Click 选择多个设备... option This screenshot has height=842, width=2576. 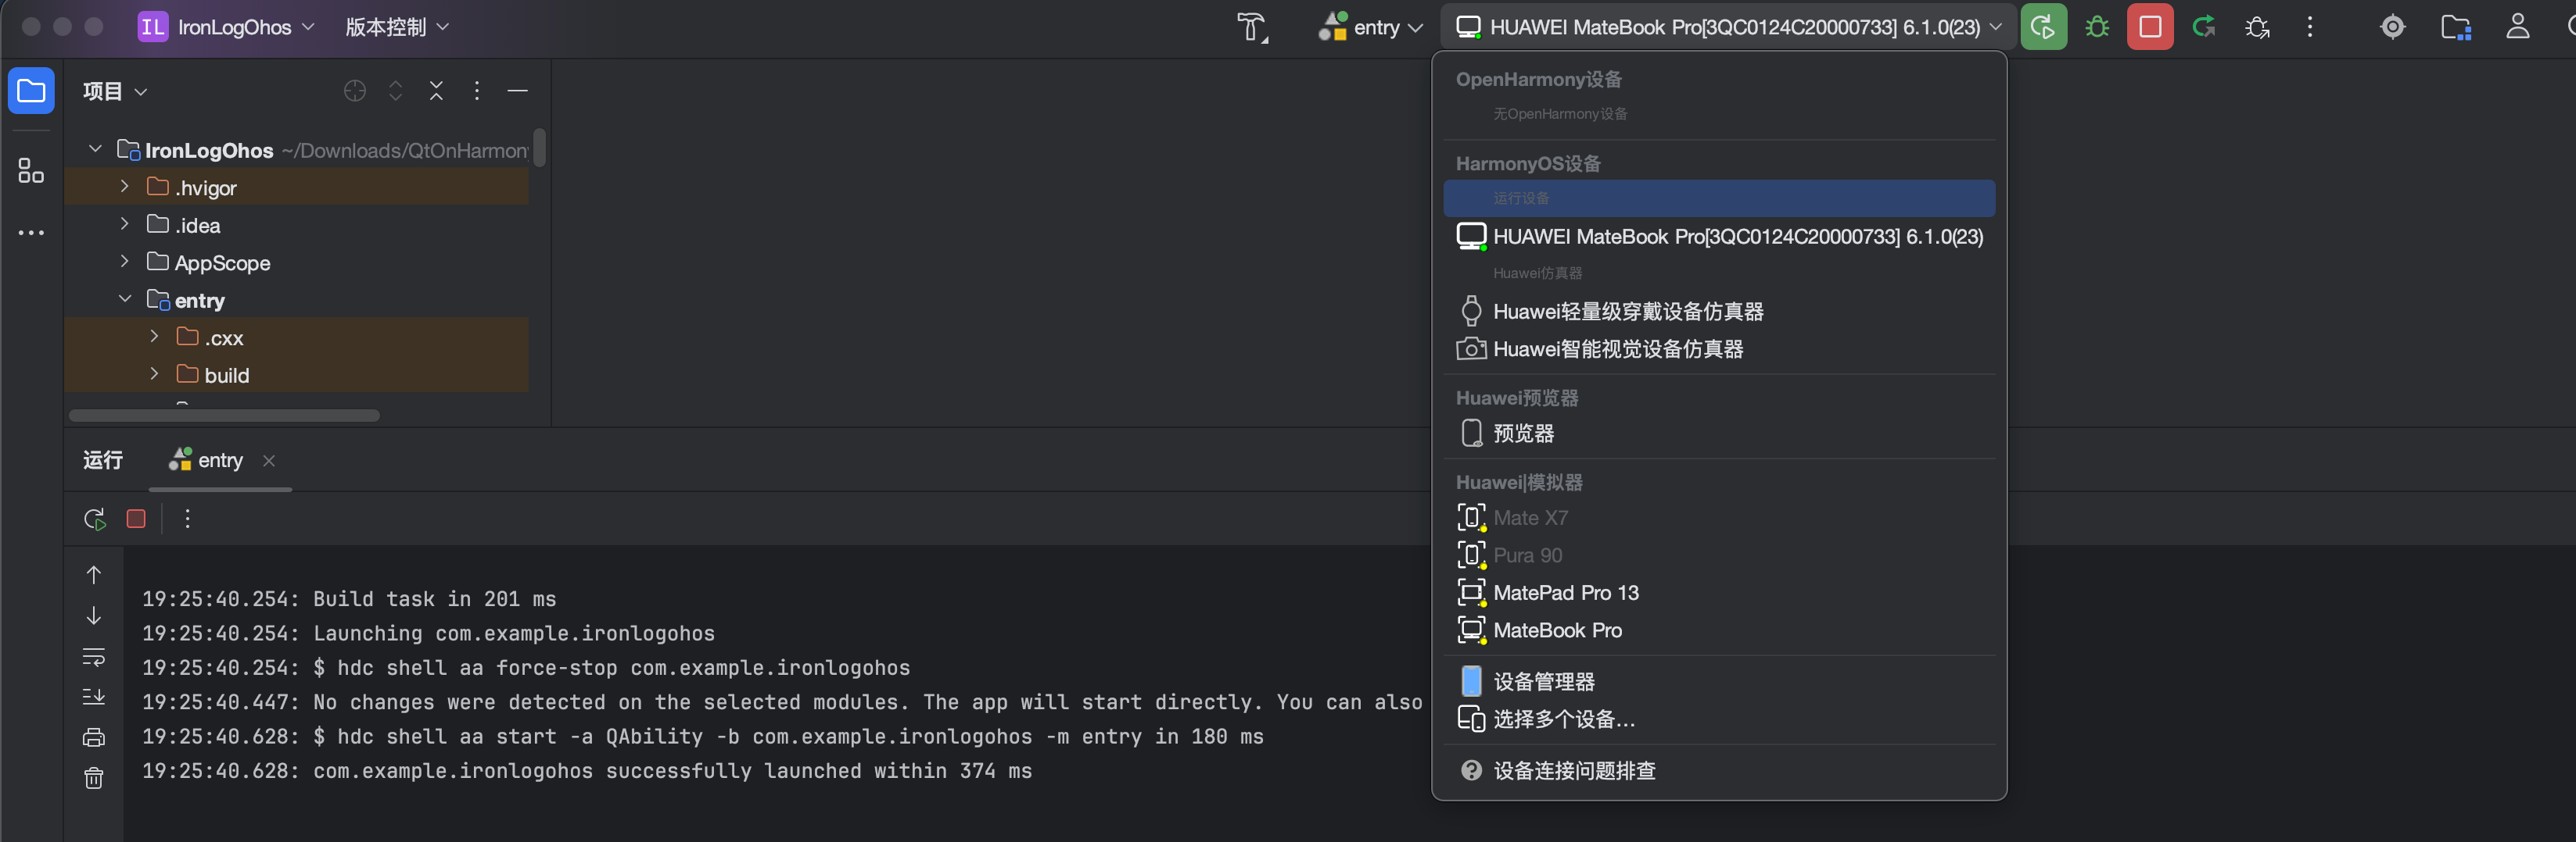pyautogui.click(x=1719, y=719)
